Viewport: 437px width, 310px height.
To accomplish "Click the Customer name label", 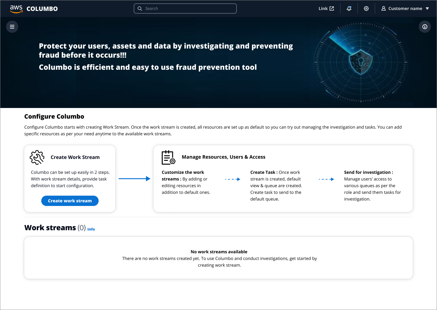I will (405, 8).
